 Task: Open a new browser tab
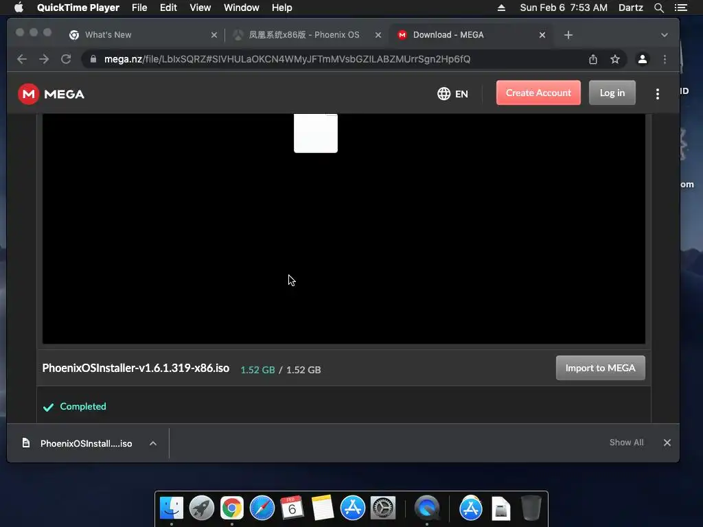[568, 35]
